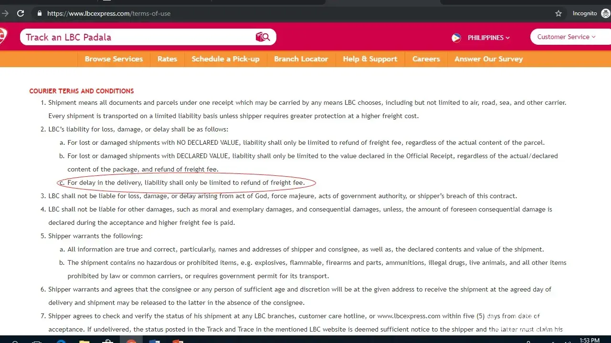Focus the Track an LBC Padala field
The image size is (611, 343).
click(x=148, y=37)
